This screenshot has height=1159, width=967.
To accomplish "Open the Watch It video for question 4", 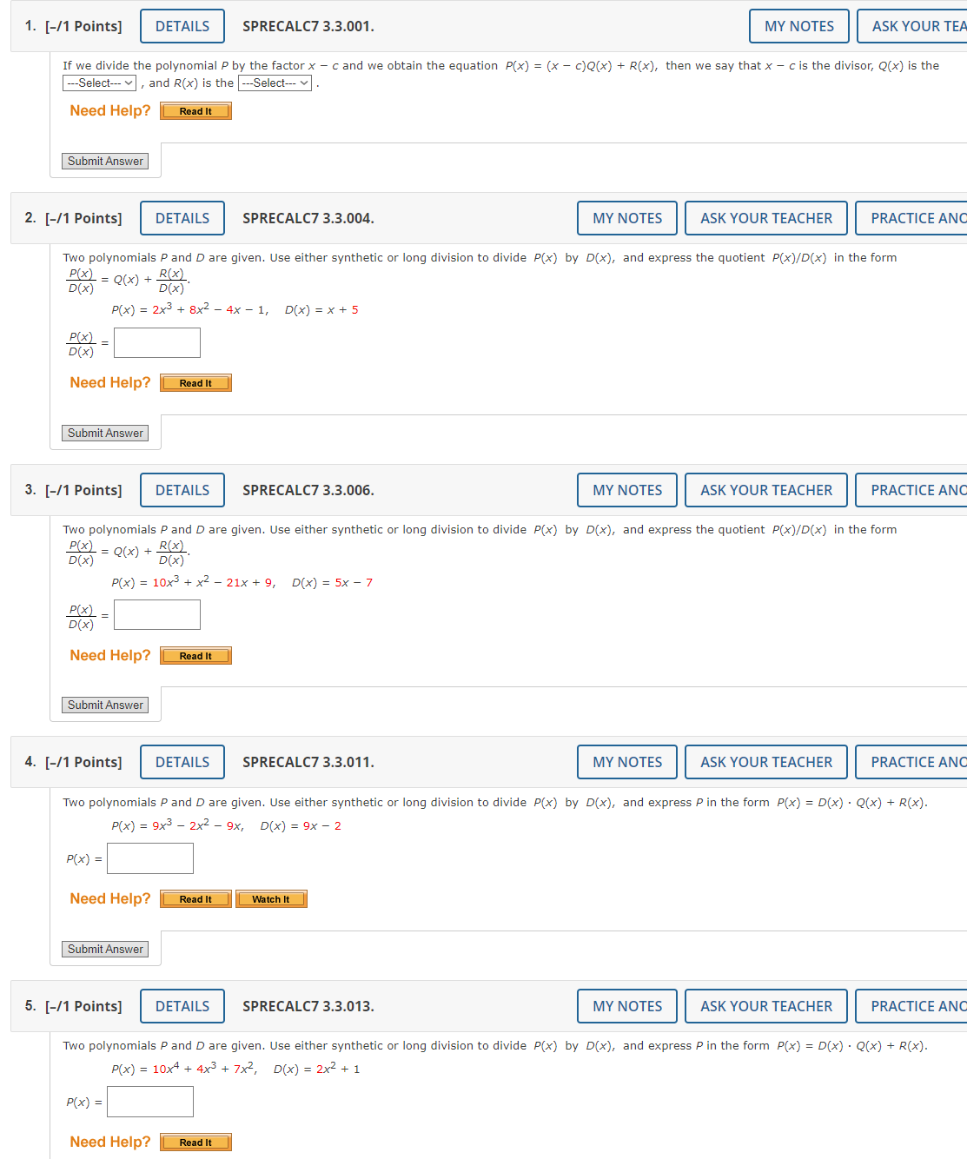I will click(270, 898).
